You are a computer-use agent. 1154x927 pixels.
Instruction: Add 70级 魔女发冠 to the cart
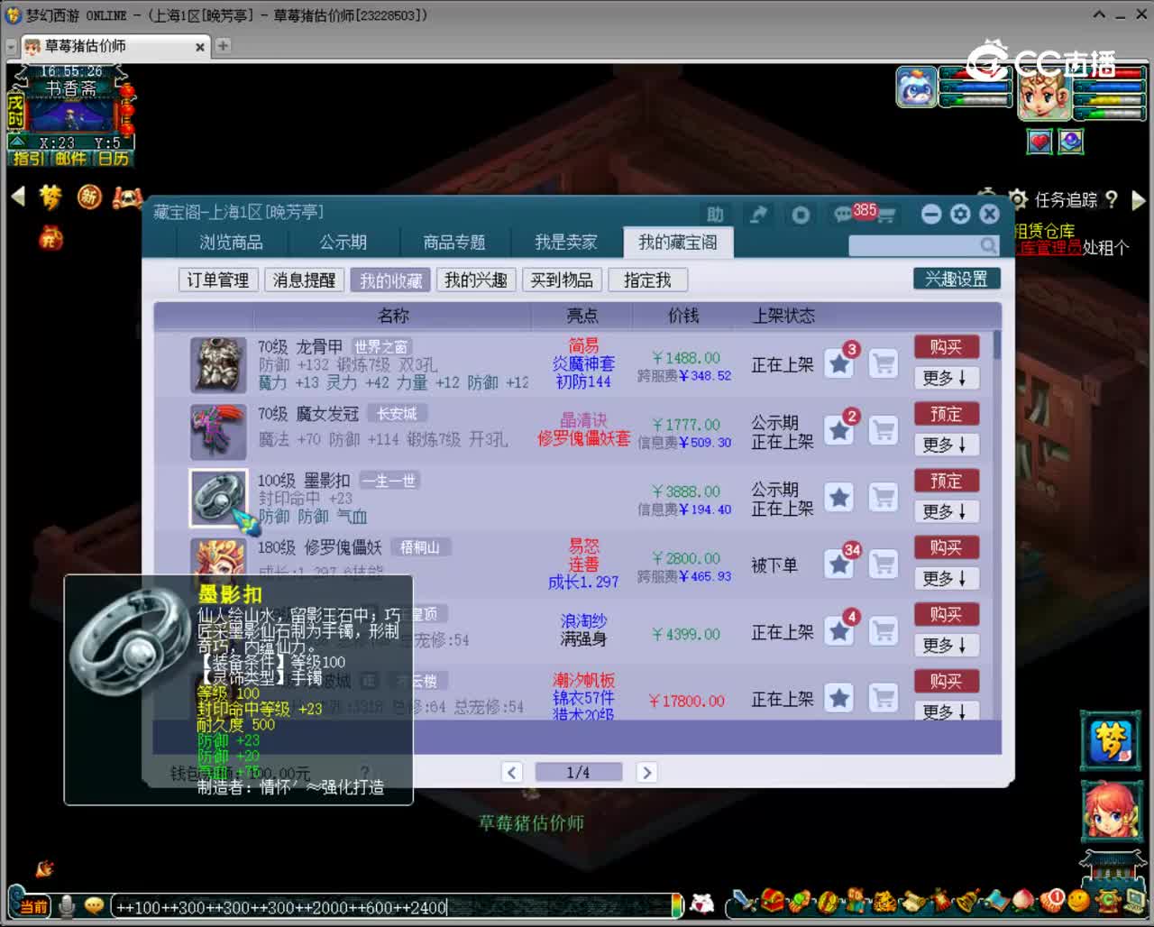(884, 431)
